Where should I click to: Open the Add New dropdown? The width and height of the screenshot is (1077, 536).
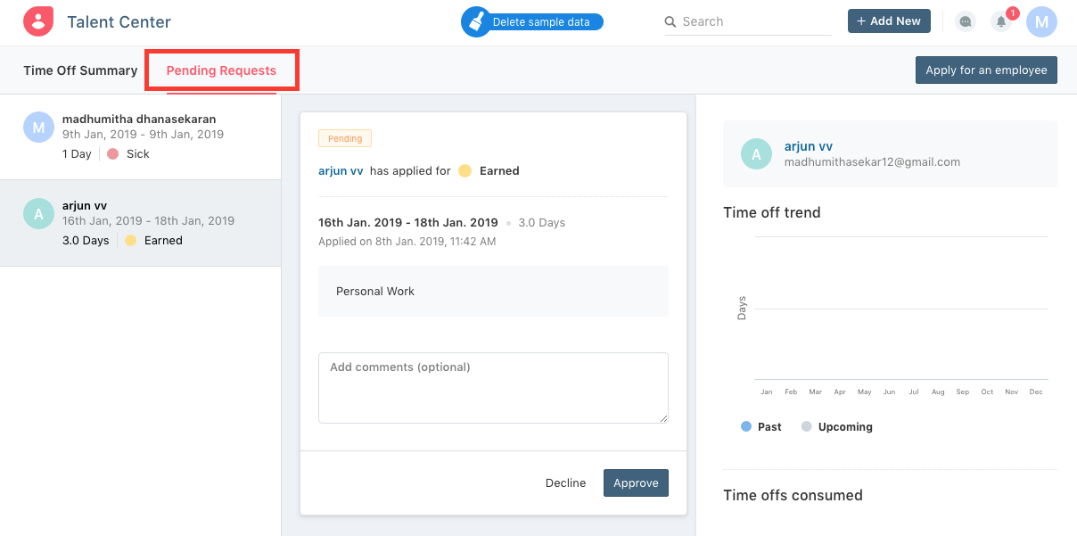point(889,21)
